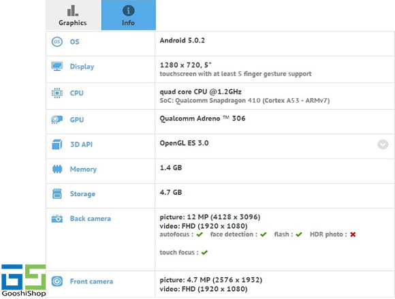Image resolution: width=395 pixels, height=299 pixels.
Task: Click the Front camera label
Action: [x=91, y=281]
